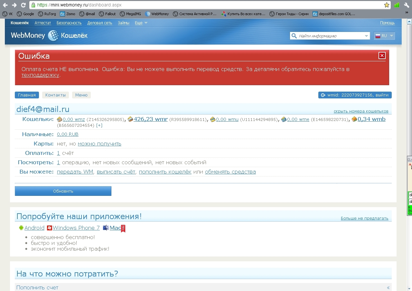The height and width of the screenshot is (291, 412).
Task: Open the @mail bookmark
Action: pos(87,14)
